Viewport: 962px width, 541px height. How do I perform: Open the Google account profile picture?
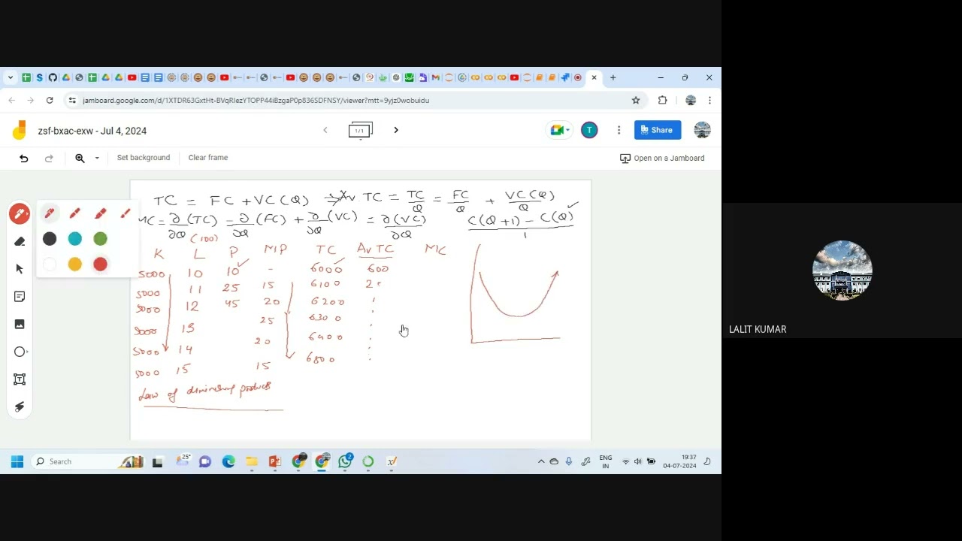click(x=702, y=130)
